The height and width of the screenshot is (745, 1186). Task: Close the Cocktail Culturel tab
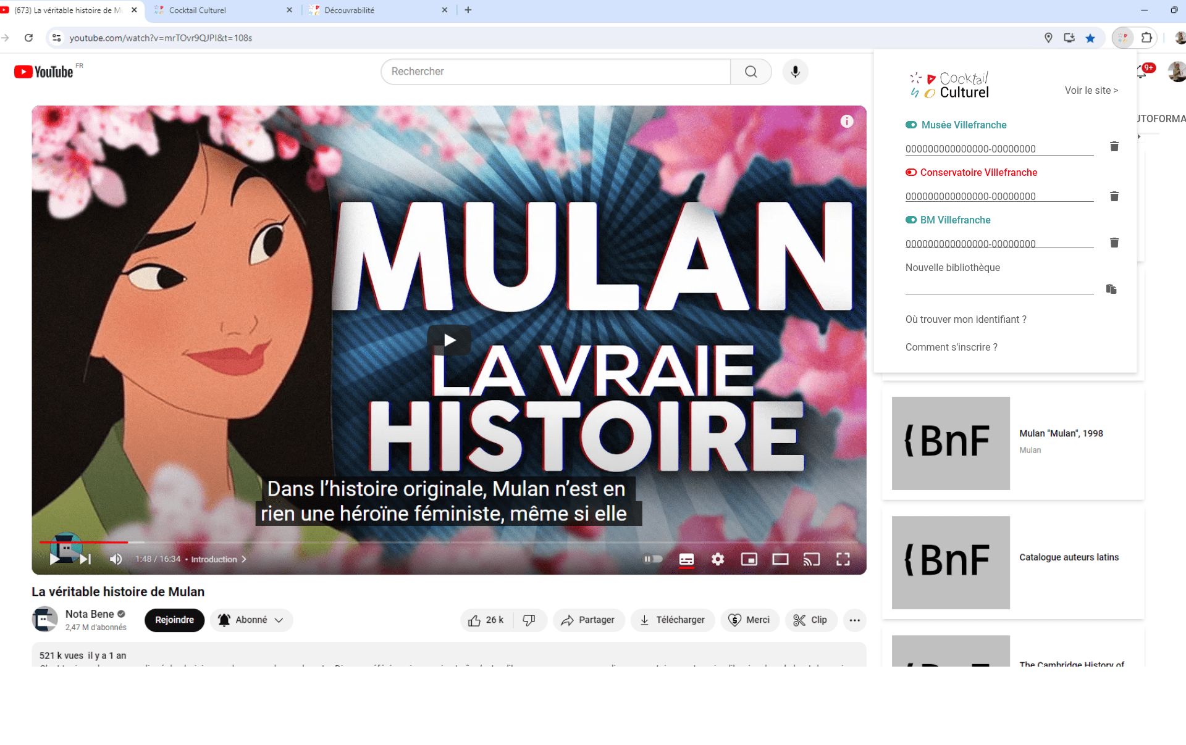click(x=289, y=10)
